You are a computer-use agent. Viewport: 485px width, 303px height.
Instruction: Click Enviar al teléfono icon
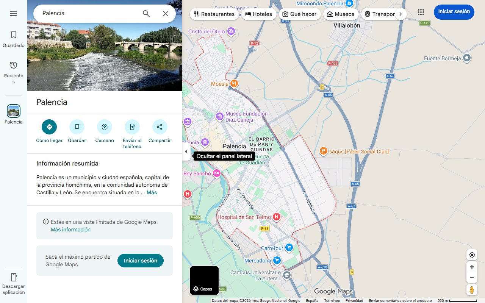click(x=132, y=127)
